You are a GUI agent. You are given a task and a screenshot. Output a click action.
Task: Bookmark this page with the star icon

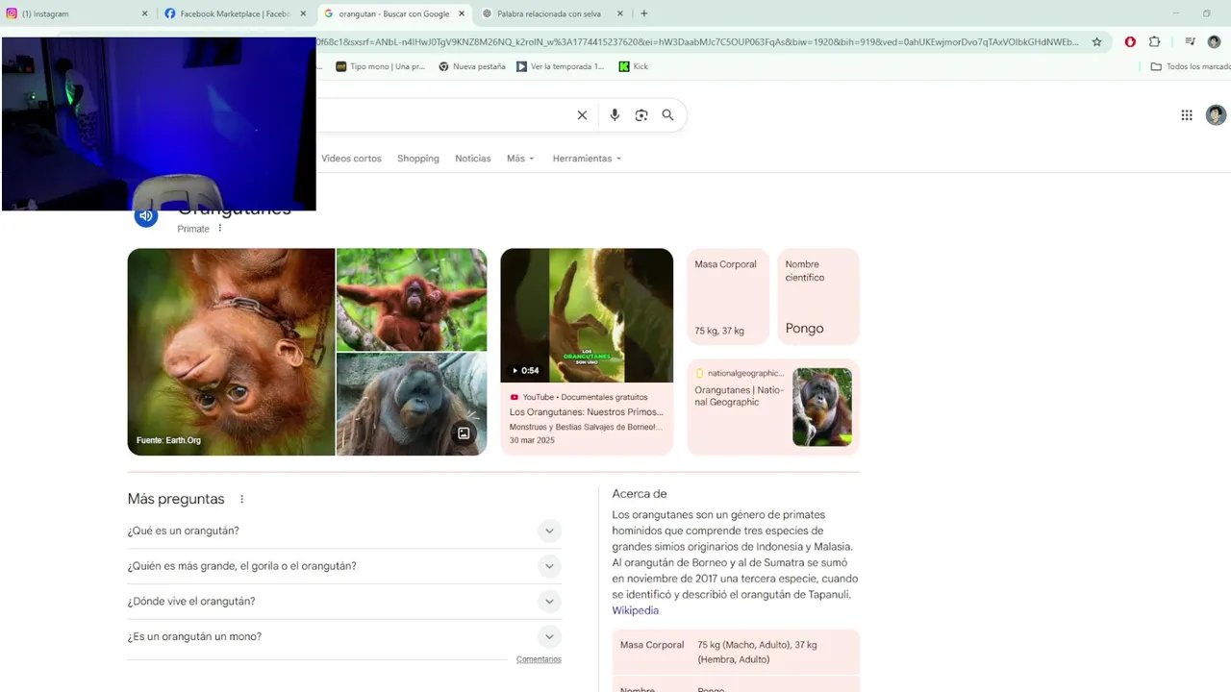(x=1096, y=42)
